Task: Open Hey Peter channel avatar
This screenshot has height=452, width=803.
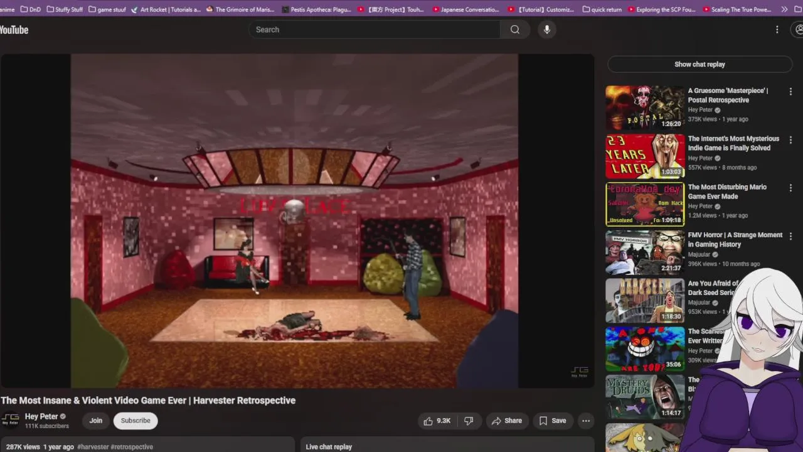Action: pyautogui.click(x=9, y=420)
